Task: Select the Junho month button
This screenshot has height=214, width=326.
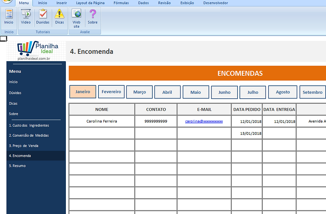Action: pyautogui.click(x=224, y=92)
